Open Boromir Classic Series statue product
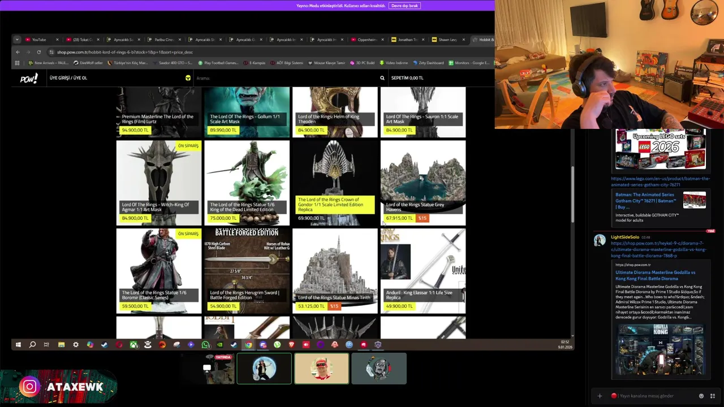 click(x=159, y=271)
